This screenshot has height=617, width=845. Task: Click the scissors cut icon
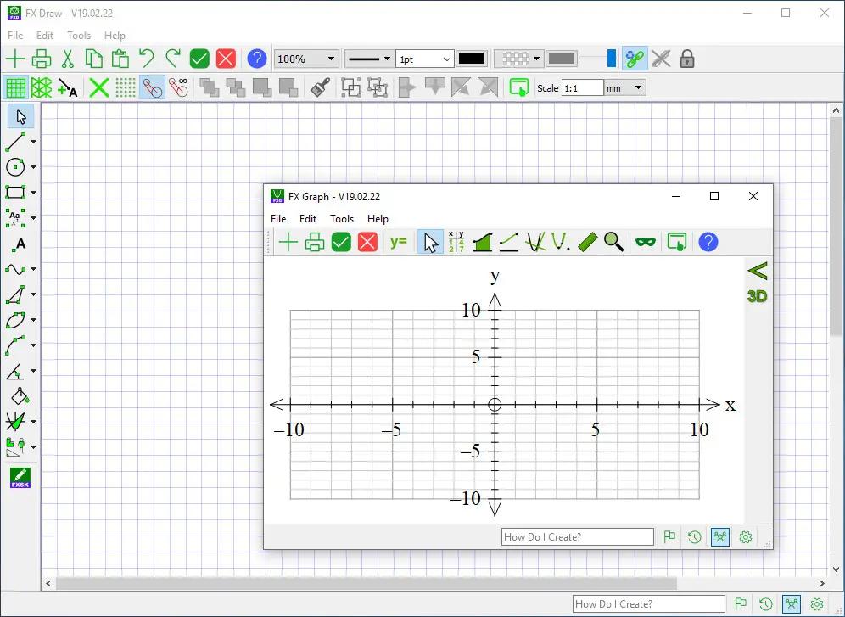pyautogui.click(x=68, y=59)
